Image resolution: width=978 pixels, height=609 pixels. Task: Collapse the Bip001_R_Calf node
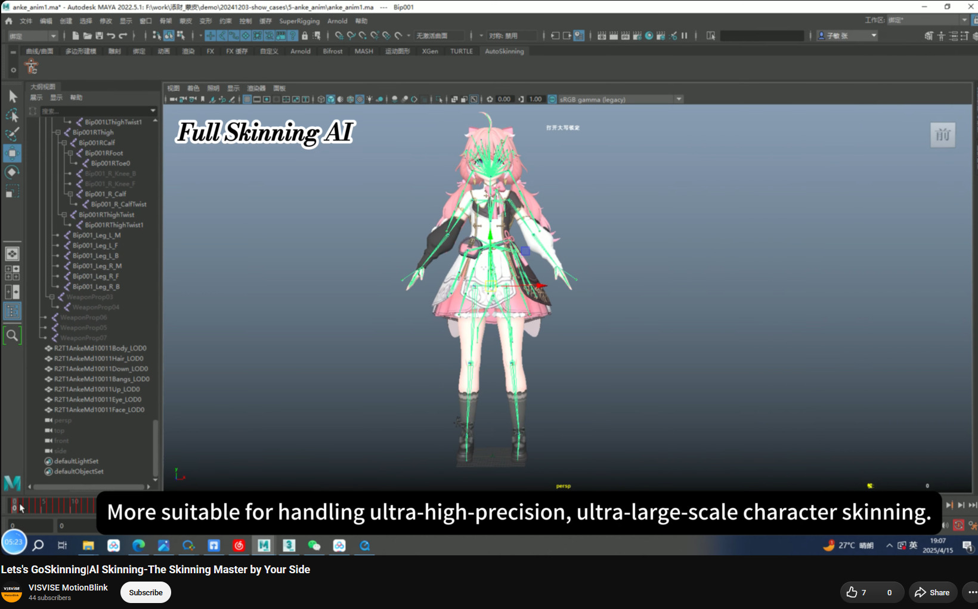coord(70,194)
